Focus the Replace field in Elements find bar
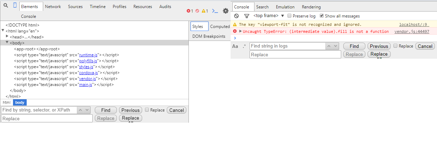Image resolution: width=437 pixels, height=151 pixels. tap(47, 118)
